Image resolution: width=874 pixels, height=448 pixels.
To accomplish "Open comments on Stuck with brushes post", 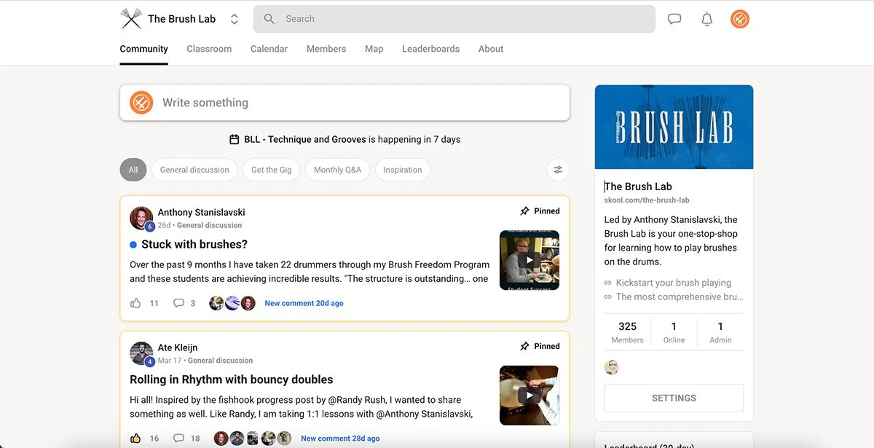I will click(x=178, y=303).
